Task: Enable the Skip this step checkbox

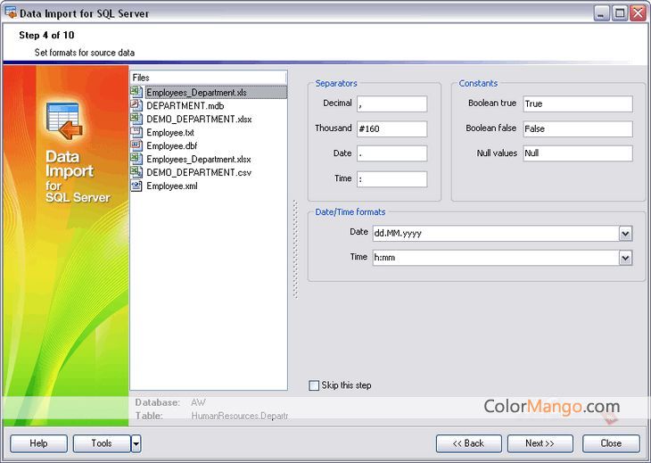Action: pyautogui.click(x=314, y=385)
